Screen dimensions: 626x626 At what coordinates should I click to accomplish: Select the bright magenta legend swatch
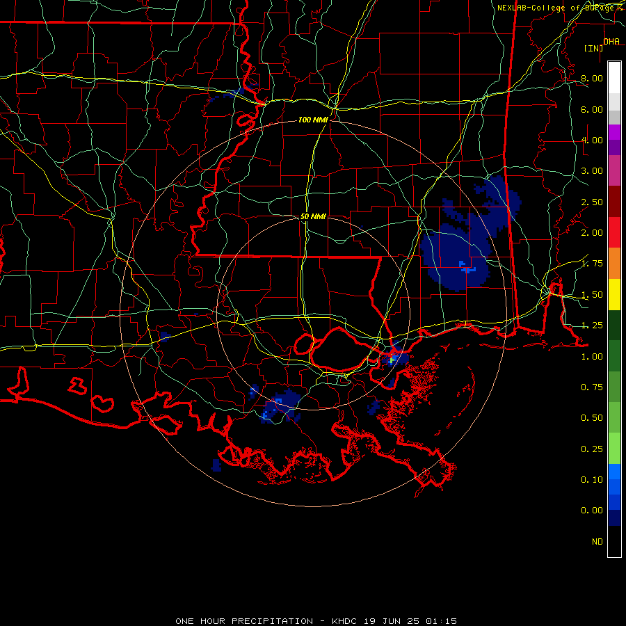pyautogui.click(x=614, y=132)
